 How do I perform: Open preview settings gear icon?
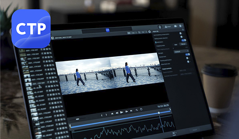point(150,32)
